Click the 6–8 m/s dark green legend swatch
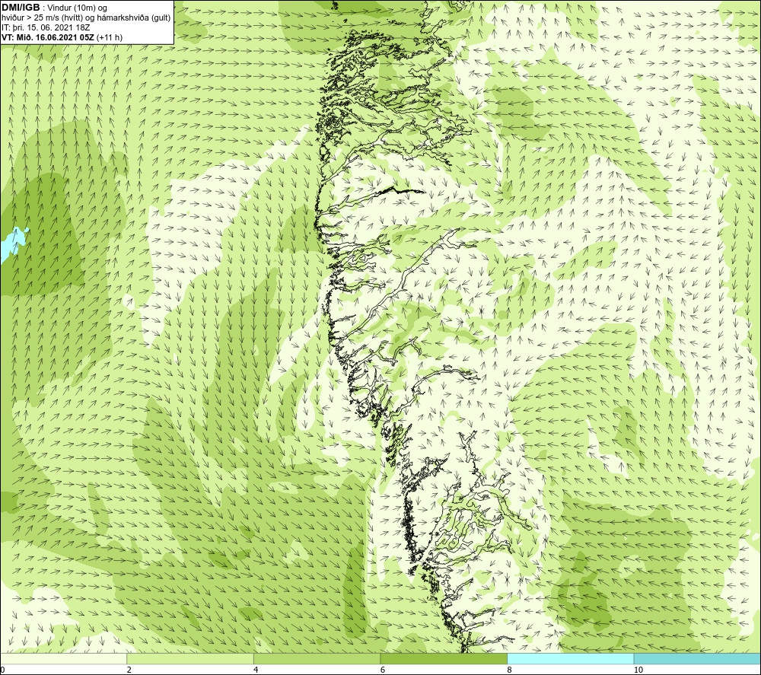The image size is (761, 675). point(444,658)
